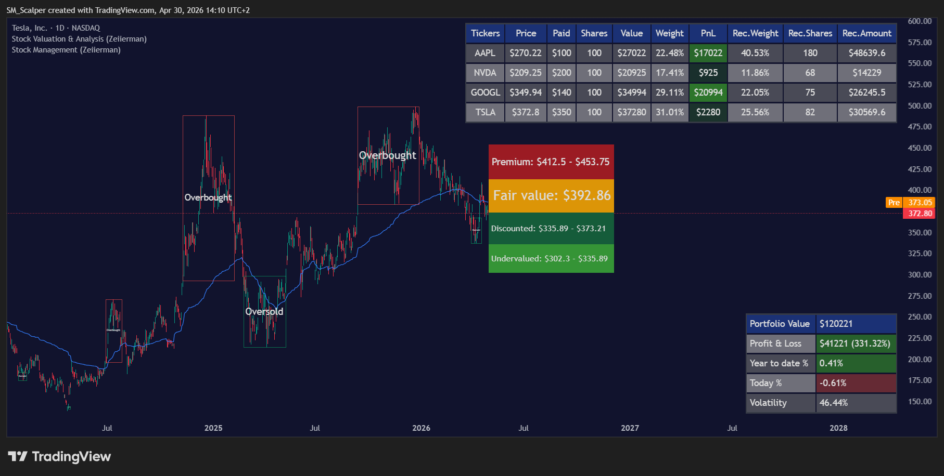Click the 2027 time axis label
This screenshot has width=944, height=476.
point(630,428)
